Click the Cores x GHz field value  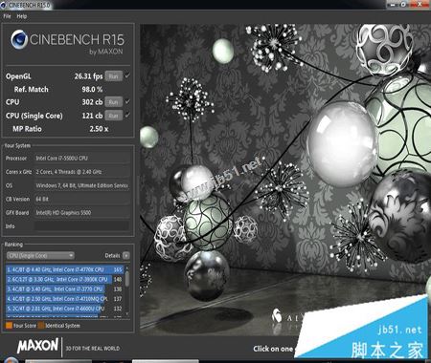click(81, 172)
